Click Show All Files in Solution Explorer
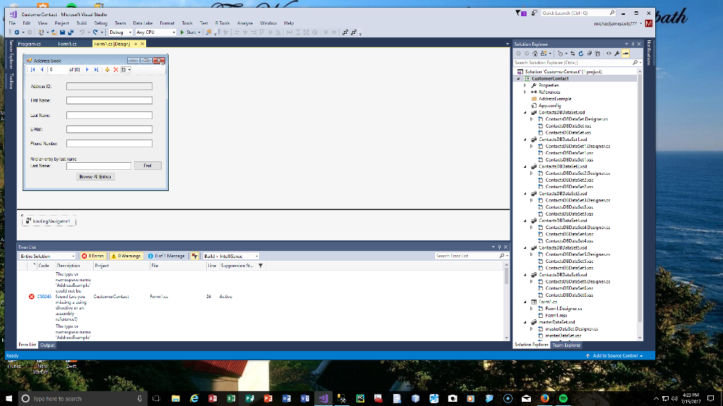The image size is (723, 406). point(597,54)
